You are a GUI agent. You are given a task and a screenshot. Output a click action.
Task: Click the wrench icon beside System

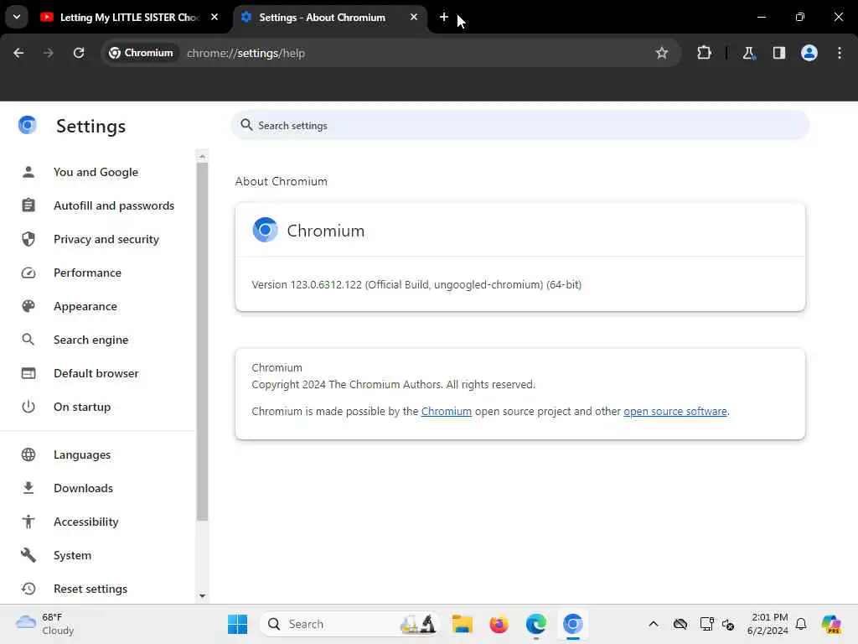pos(28,555)
